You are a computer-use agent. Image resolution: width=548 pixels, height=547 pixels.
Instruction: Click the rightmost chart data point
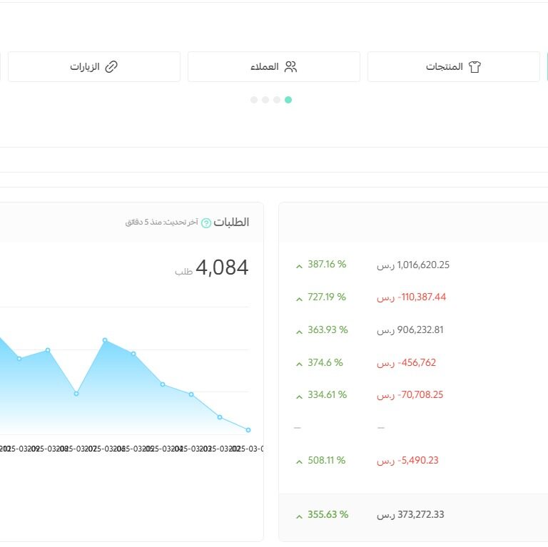[248, 430]
